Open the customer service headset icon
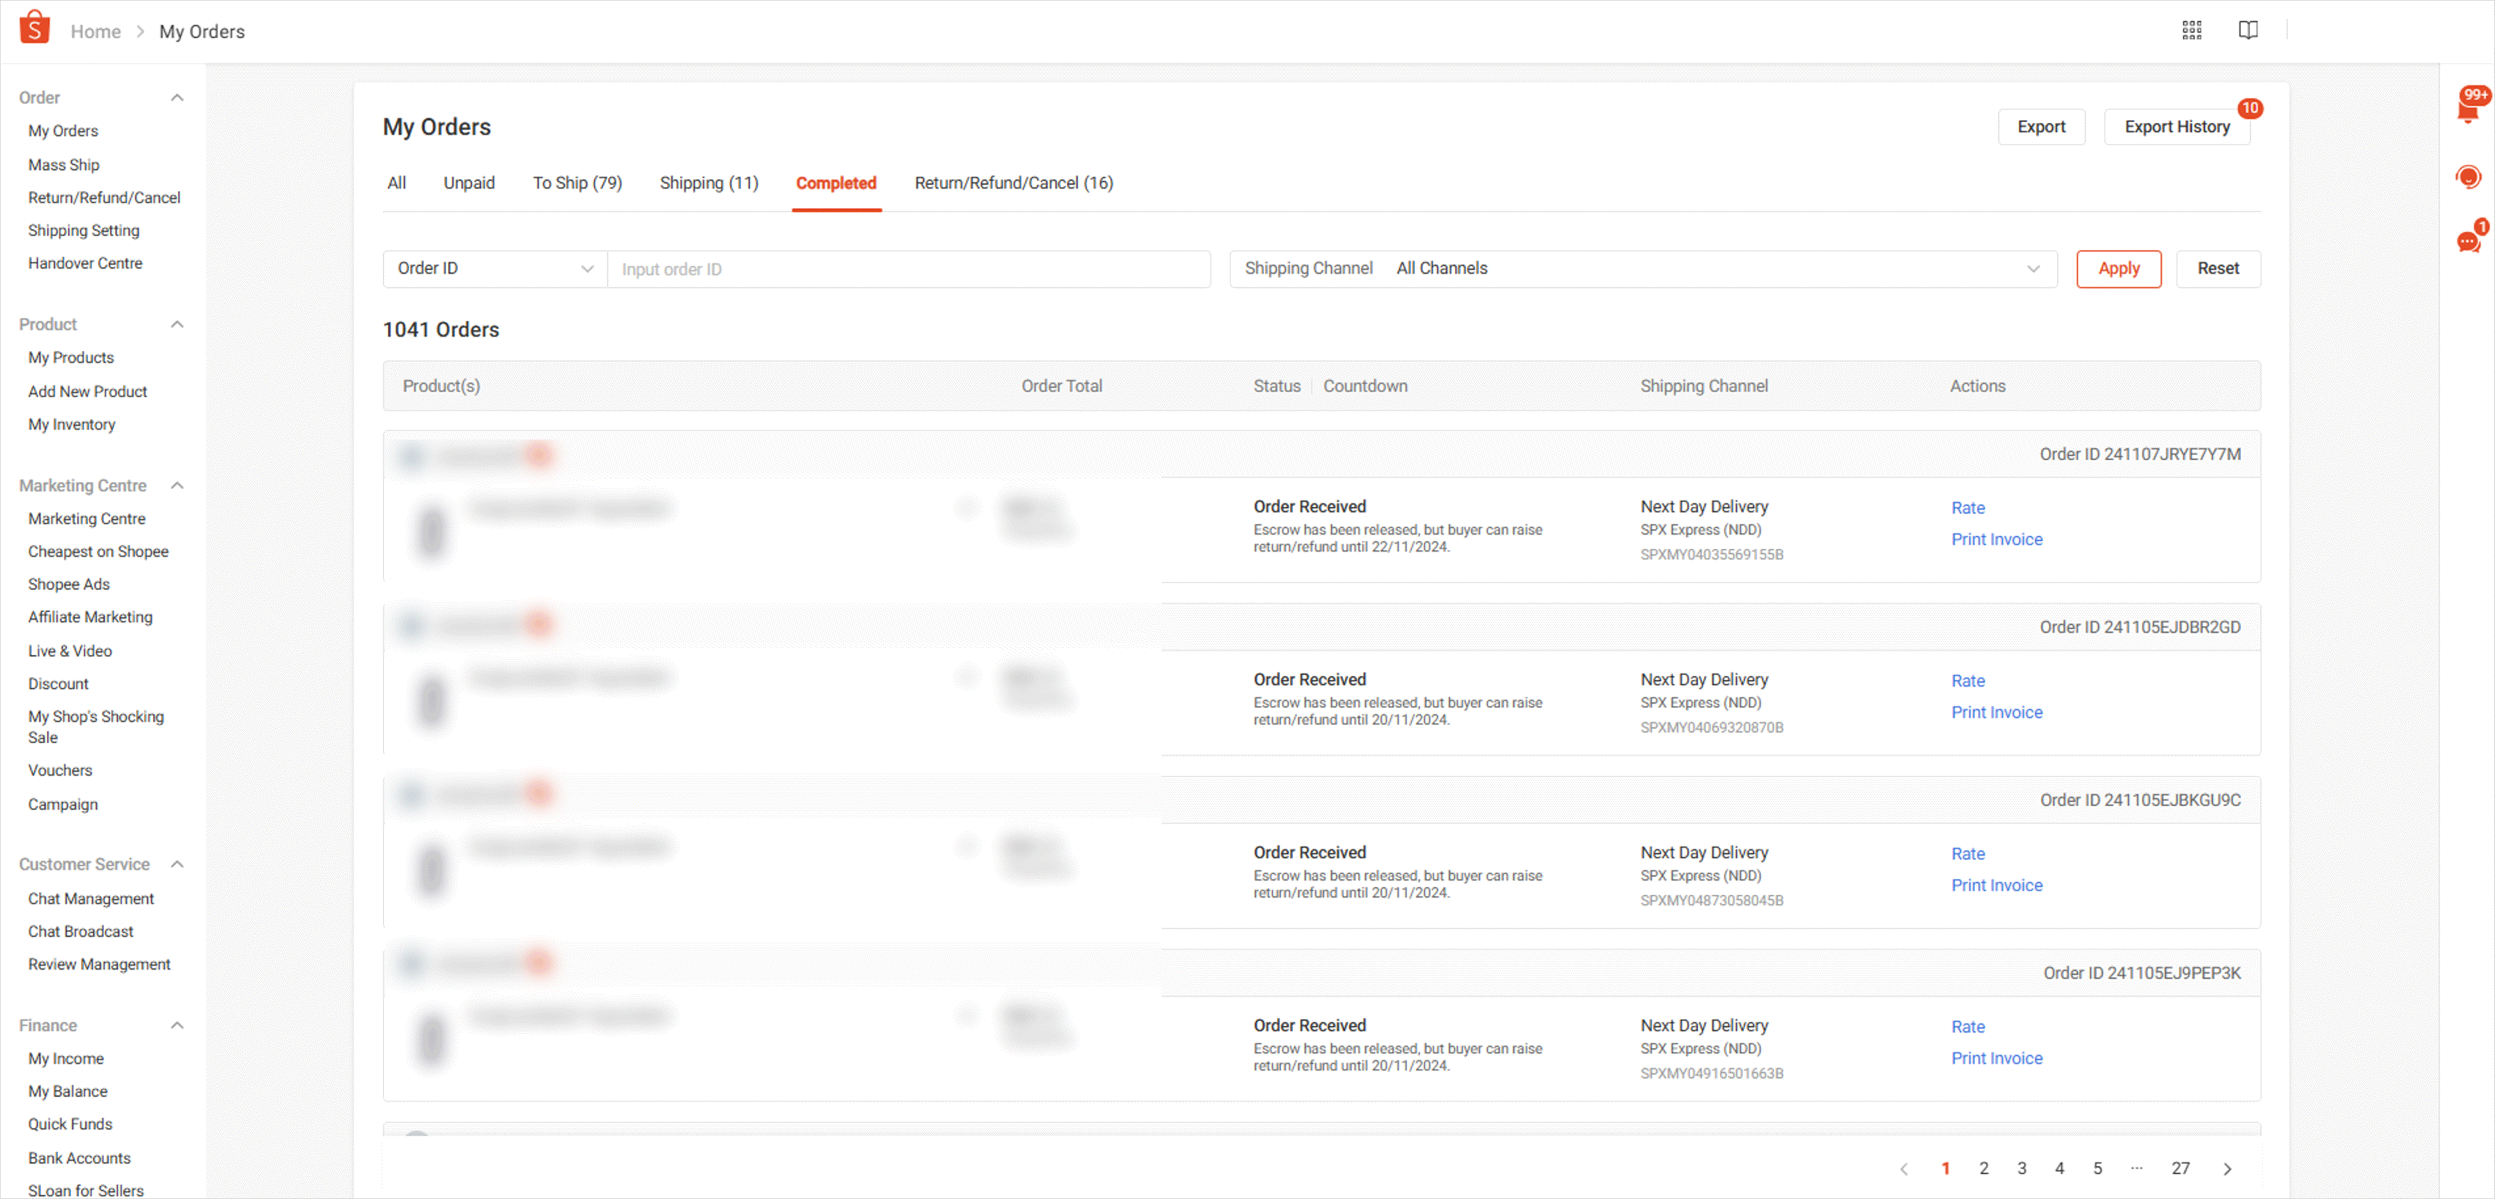Image resolution: width=2495 pixels, height=1199 pixels. [2469, 176]
